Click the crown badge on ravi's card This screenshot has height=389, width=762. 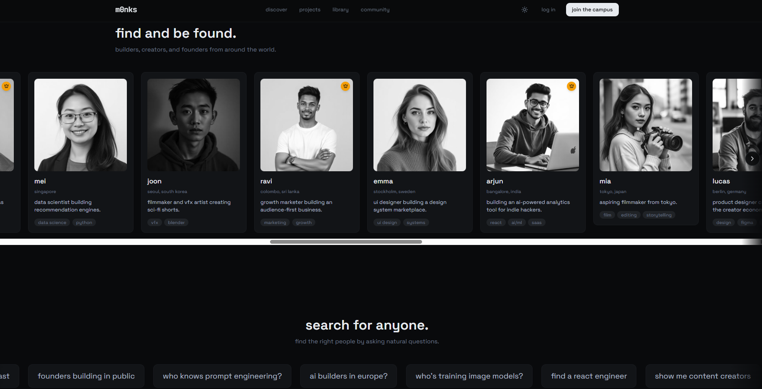[x=345, y=86]
